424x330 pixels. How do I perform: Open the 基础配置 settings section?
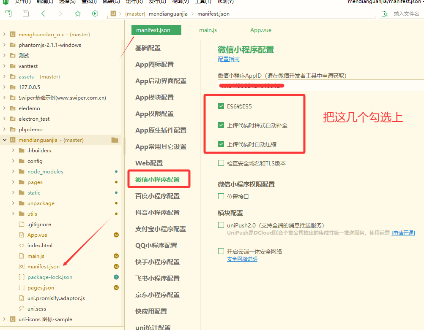click(148, 48)
